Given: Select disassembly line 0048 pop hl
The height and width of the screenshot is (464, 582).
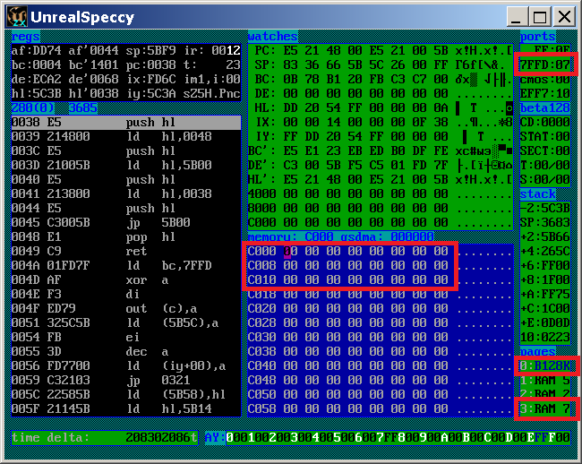Looking at the screenshot, I should click(126, 236).
